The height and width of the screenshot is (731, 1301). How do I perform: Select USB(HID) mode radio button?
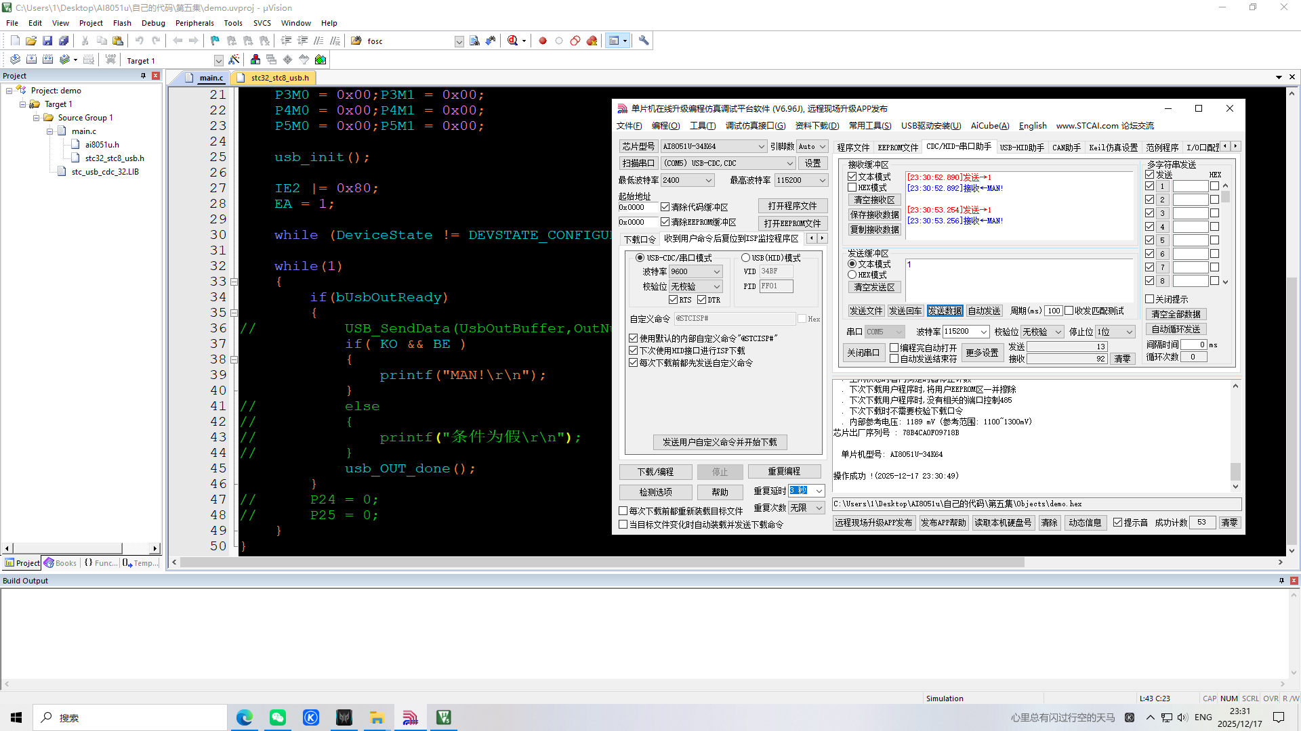pos(745,258)
